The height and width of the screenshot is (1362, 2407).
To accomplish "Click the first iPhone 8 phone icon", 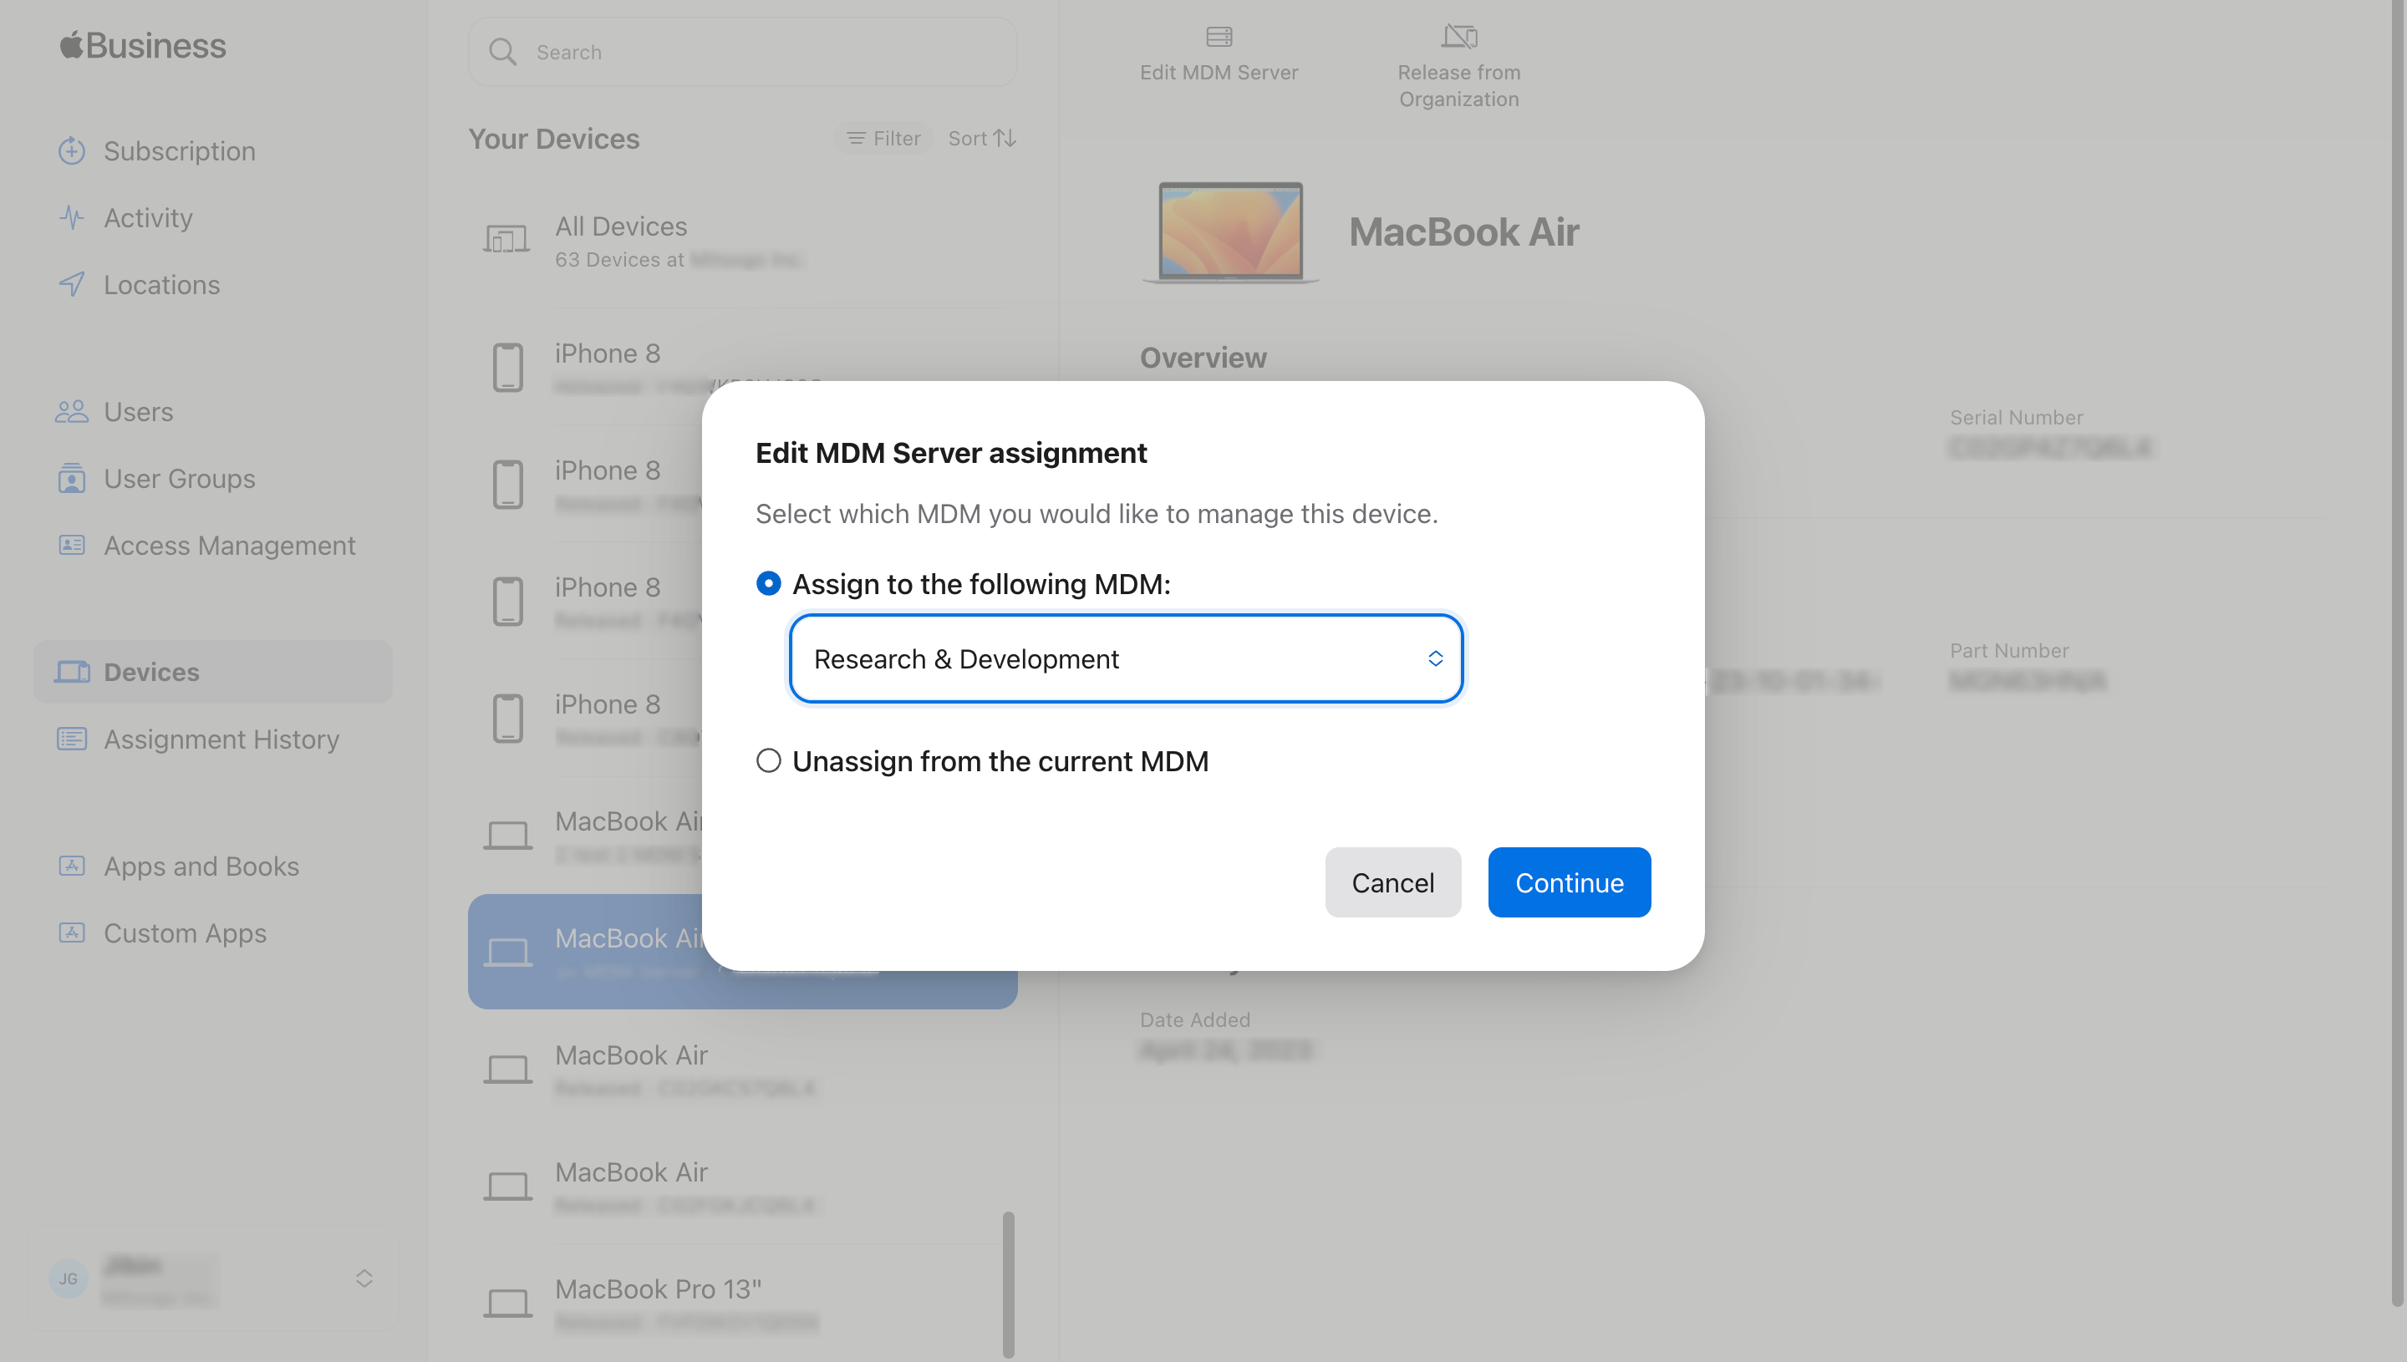I will click(508, 368).
